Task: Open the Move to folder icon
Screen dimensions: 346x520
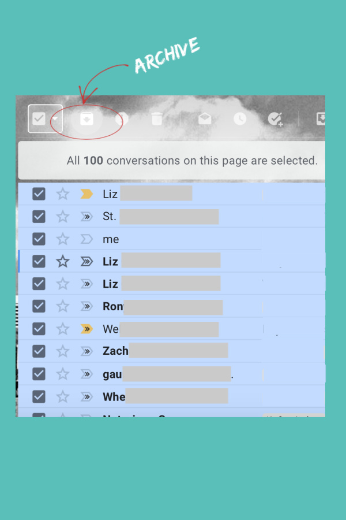Action: 320,119
